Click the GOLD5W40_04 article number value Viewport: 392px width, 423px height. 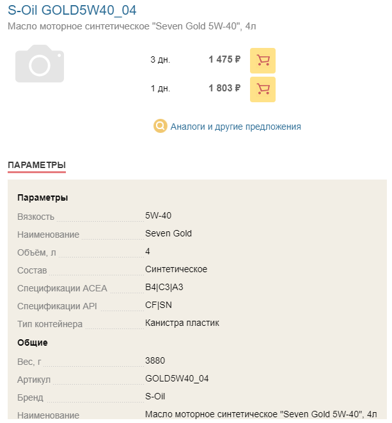pyautogui.click(x=177, y=378)
